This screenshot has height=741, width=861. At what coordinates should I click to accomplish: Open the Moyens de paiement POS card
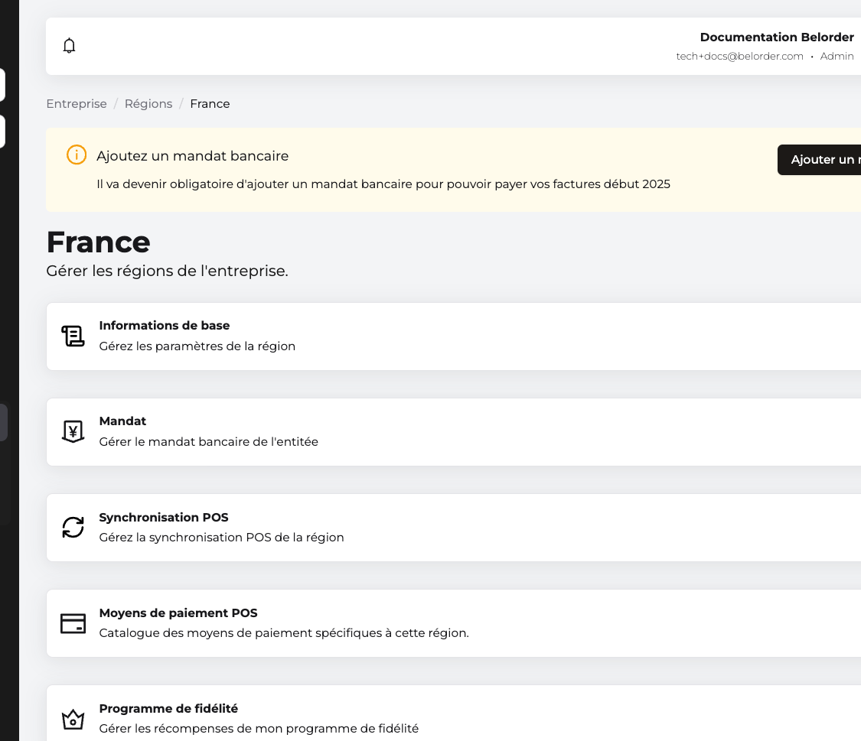coord(454,623)
